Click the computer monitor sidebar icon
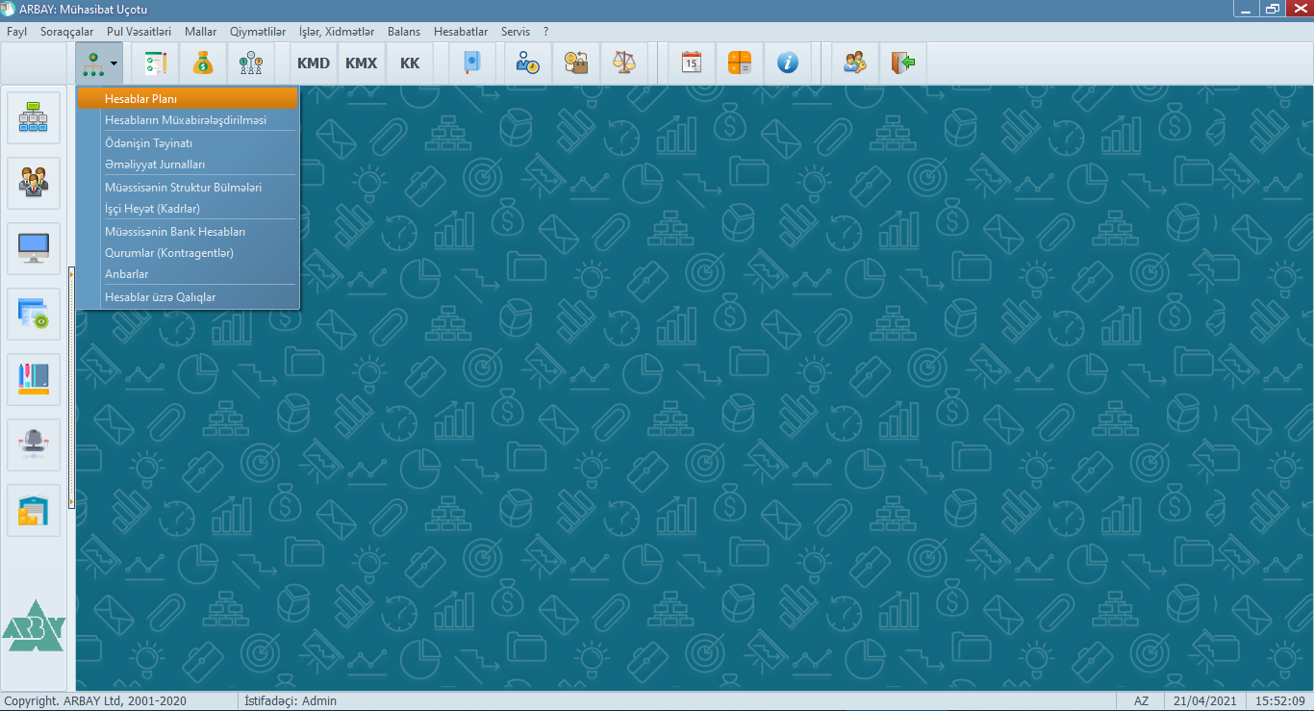 34,248
